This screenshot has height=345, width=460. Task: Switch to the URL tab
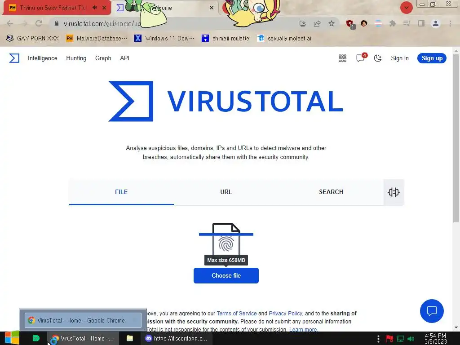click(226, 192)
